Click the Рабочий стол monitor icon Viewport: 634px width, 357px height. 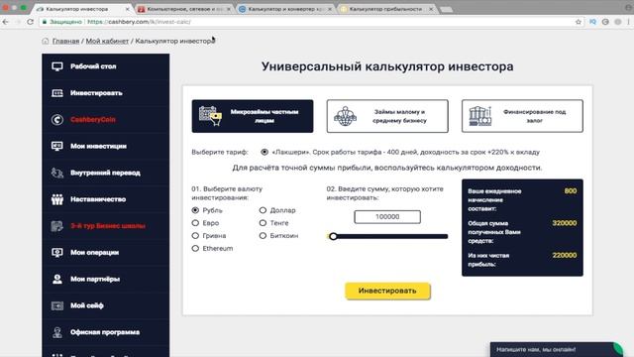coord(57,66)
